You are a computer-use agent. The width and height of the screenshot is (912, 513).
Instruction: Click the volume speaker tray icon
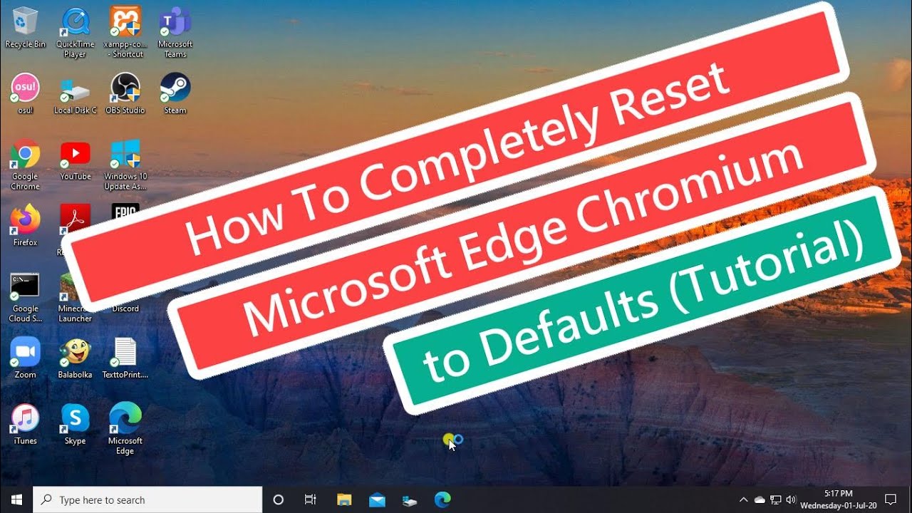pos(791,499)
